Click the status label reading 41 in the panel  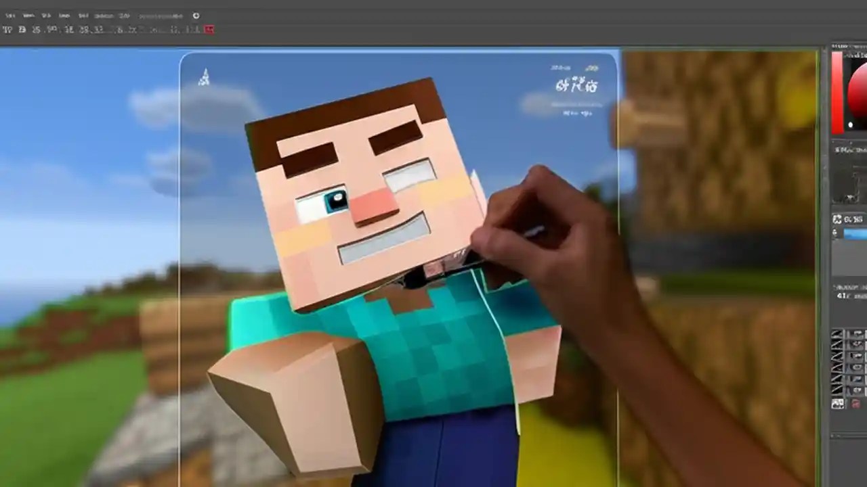(x=843, y=296)
